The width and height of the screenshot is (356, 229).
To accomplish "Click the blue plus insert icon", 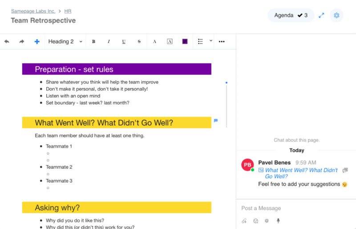I will [37, 41].
